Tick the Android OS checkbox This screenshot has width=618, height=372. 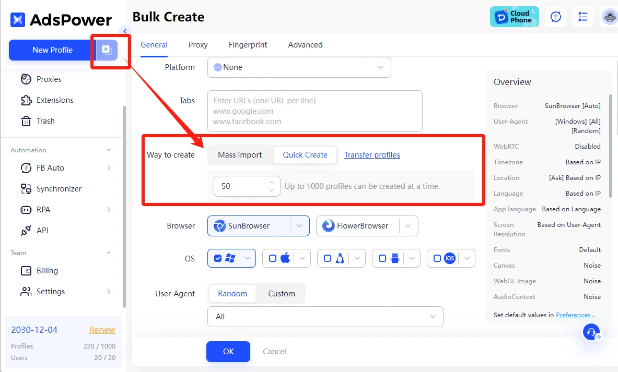tap(382, 258)
